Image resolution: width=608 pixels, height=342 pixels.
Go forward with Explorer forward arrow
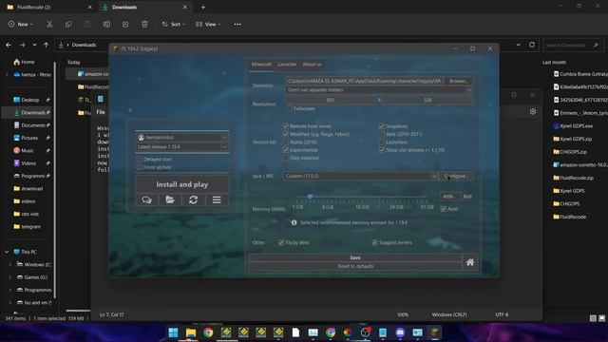tap(22, 45)
